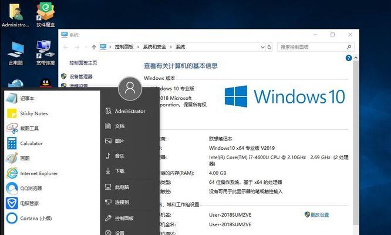Viewport: 391px width, 235px height.
Task: Click the forward arrow in System window
Action: [x=77, y=47]
